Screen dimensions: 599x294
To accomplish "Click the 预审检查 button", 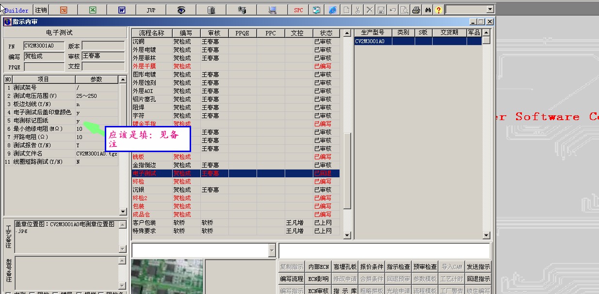I will tap(425, 267).
